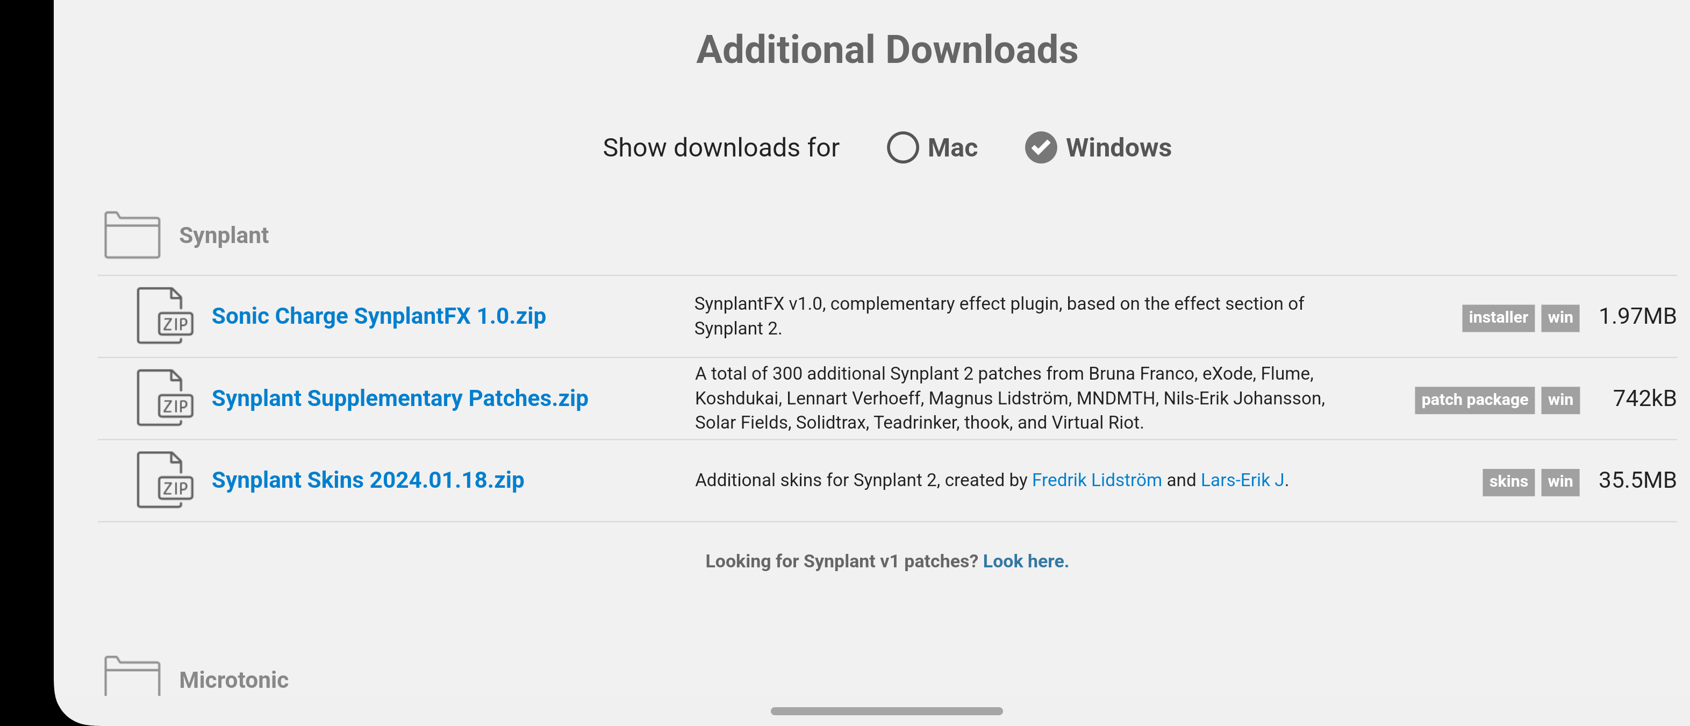Click the Synplant folder icon
This screenshot has width=1690, height=726.
[132, 235]
